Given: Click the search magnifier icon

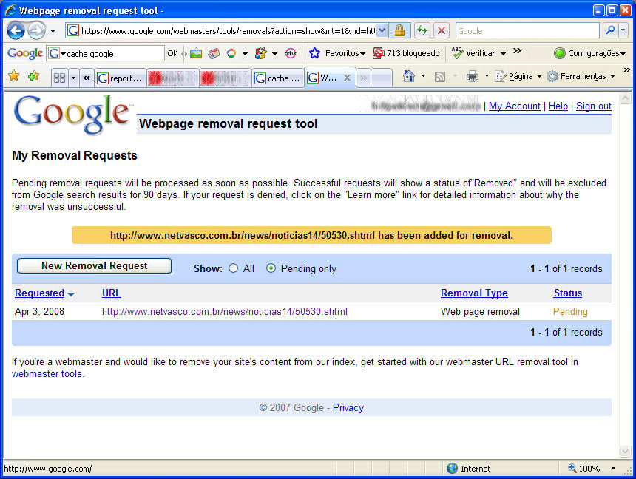Looking at the screenshot, I should click(610, 31).
